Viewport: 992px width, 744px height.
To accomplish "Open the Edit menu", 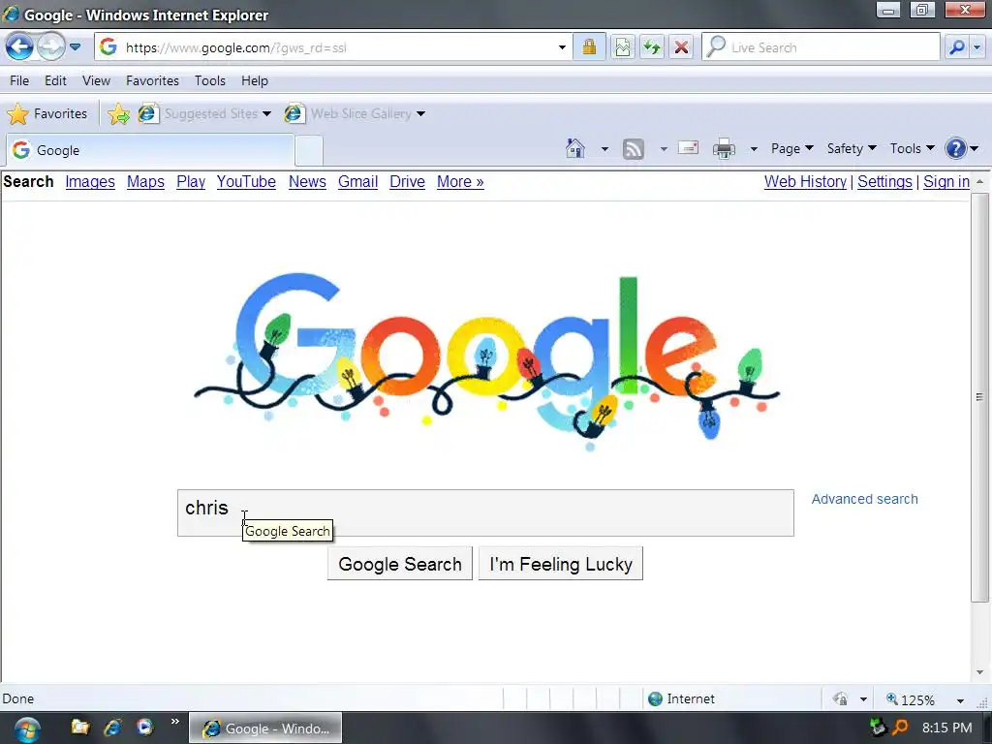I will [55, 81].
